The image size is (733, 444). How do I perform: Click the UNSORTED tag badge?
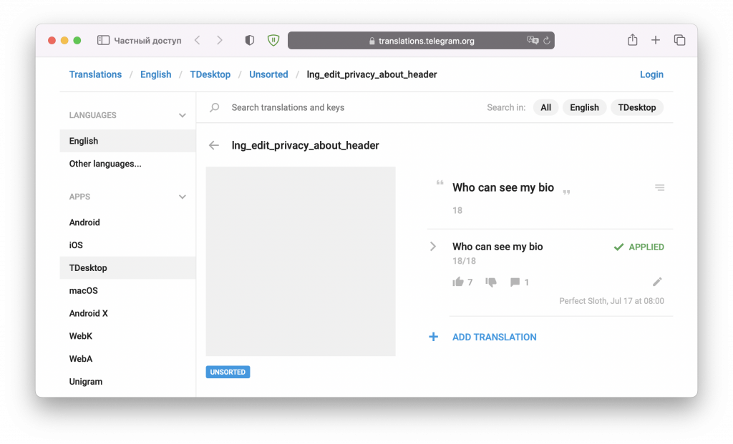tap(228, 372)
